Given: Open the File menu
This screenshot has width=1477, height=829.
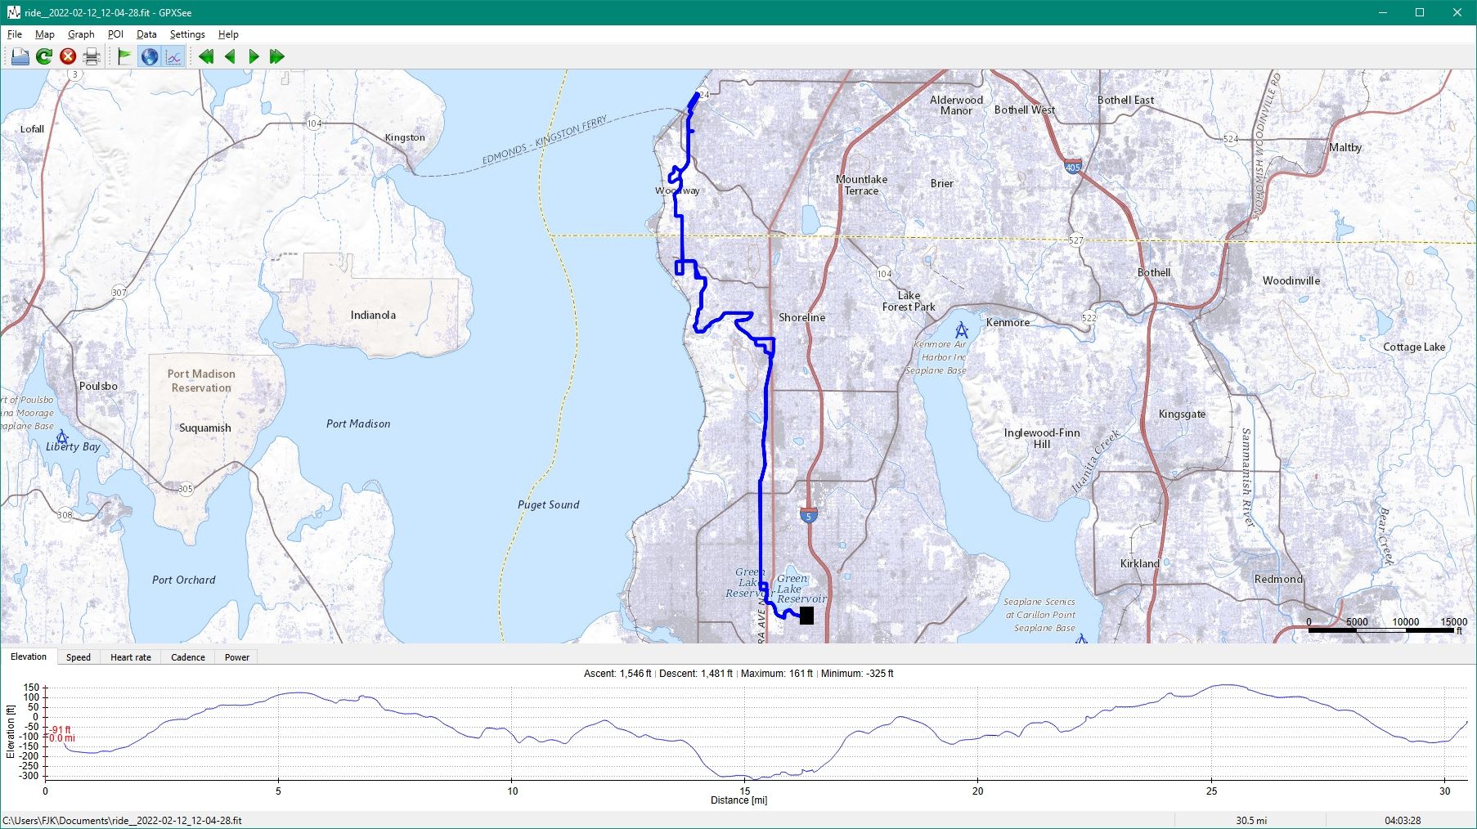Looking at the screenshot, I should [x=15, y=34].
